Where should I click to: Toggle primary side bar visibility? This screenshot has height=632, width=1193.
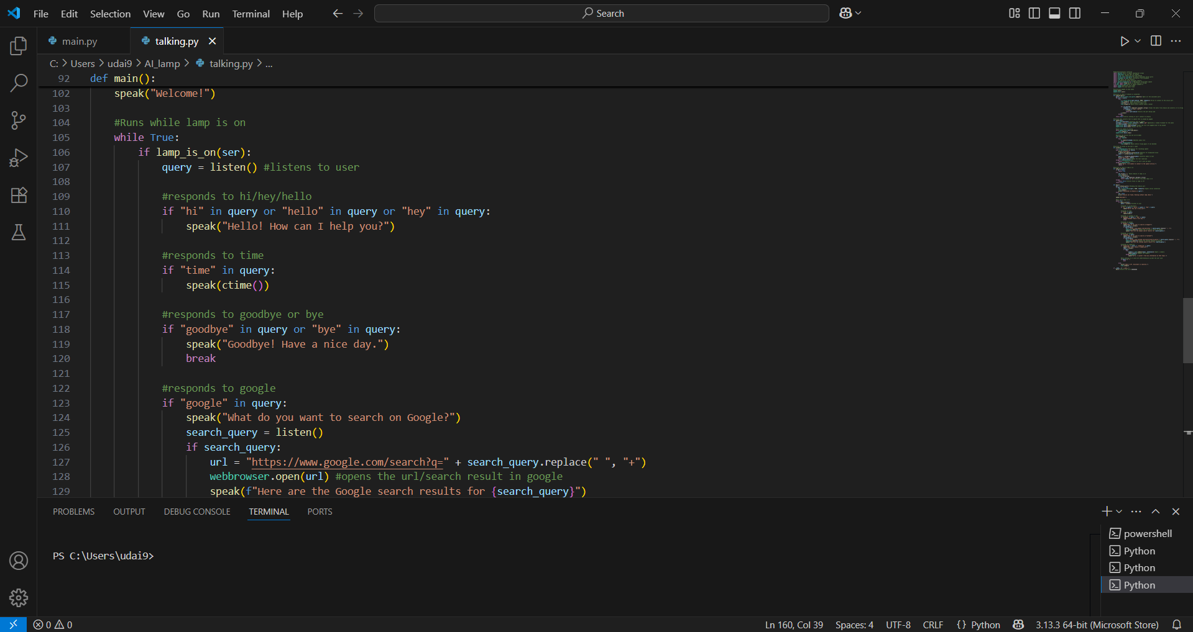pos(1034,13)
